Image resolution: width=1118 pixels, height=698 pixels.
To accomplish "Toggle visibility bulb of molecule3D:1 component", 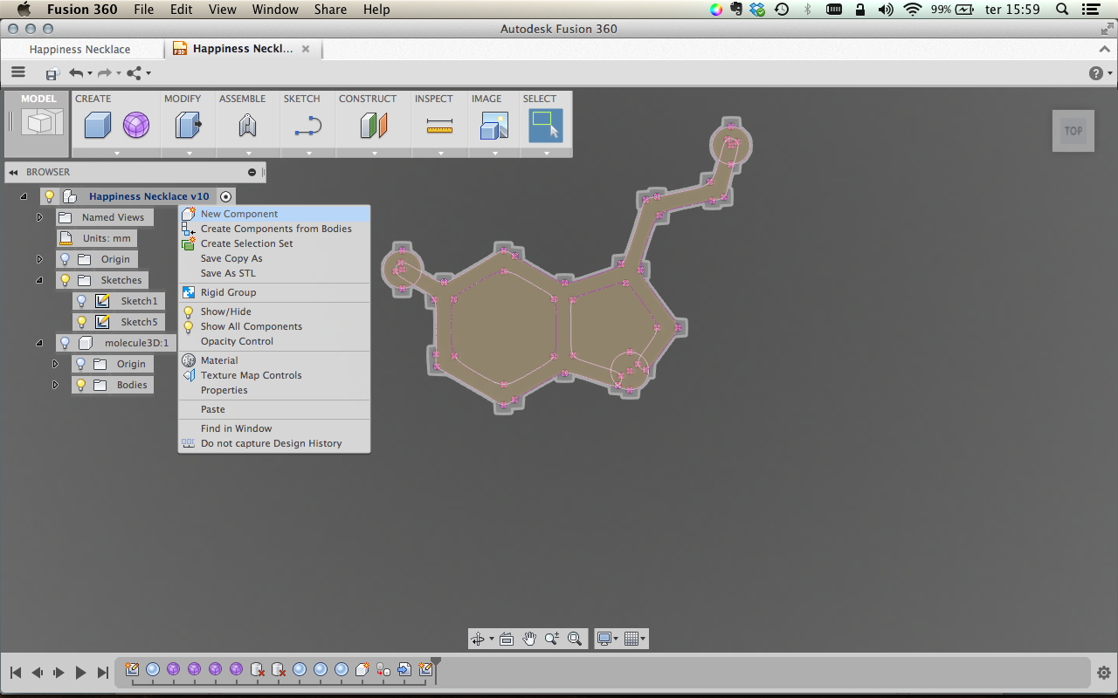I will coord(65,343).
